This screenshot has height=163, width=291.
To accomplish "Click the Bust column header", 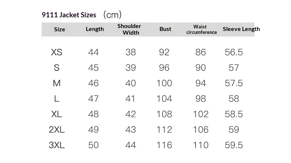I will tap(165, 29).
